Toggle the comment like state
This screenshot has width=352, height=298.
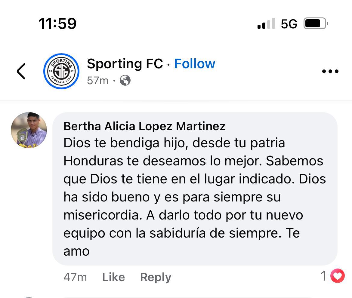pyautogui.click(x=113, y=277)
